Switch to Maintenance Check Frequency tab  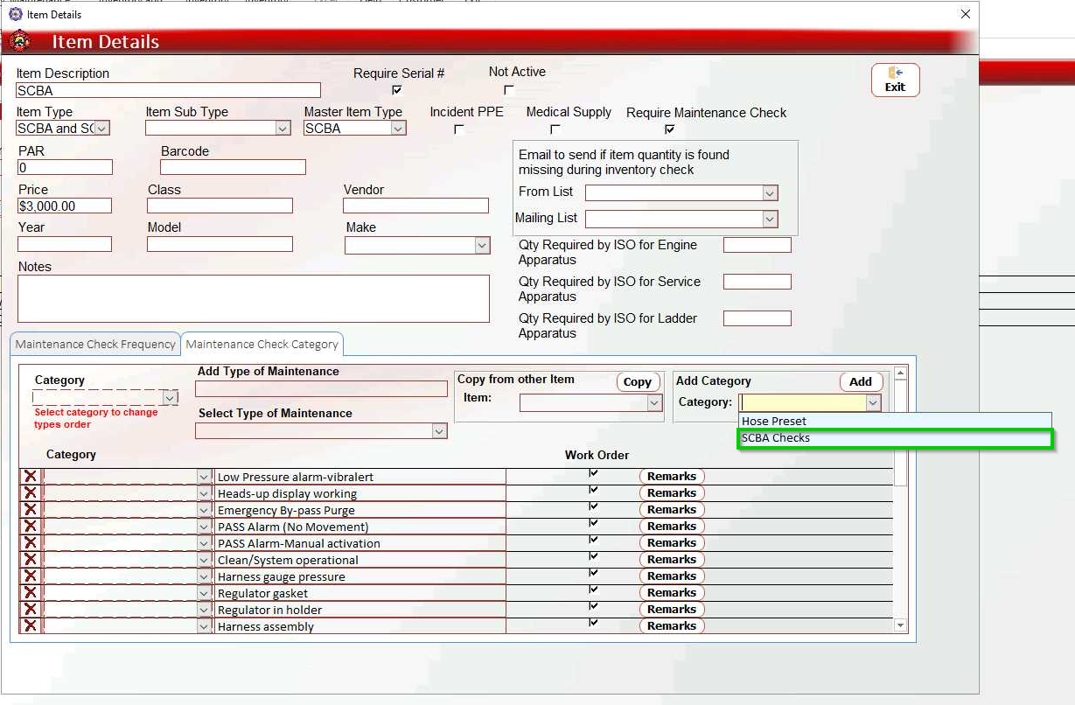click(95, 345)
